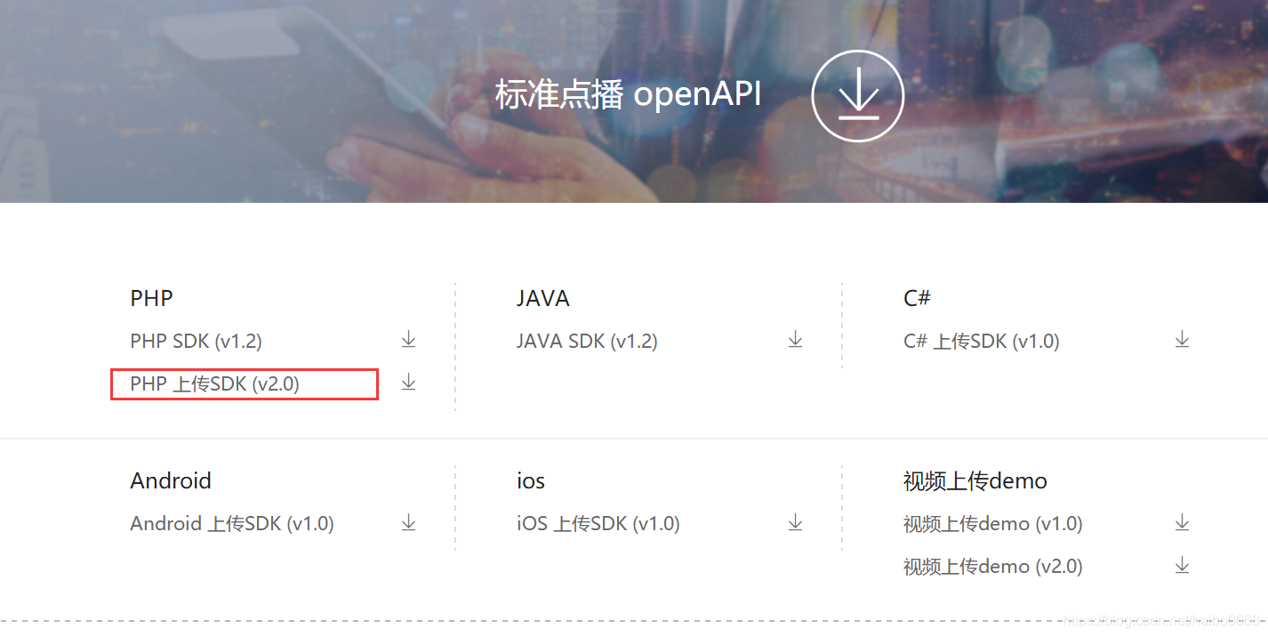The image size is (1268, 637).
Task: Click the 标准点播 openAPI heading
Action: pyautogui.click(x=627, y=93)
